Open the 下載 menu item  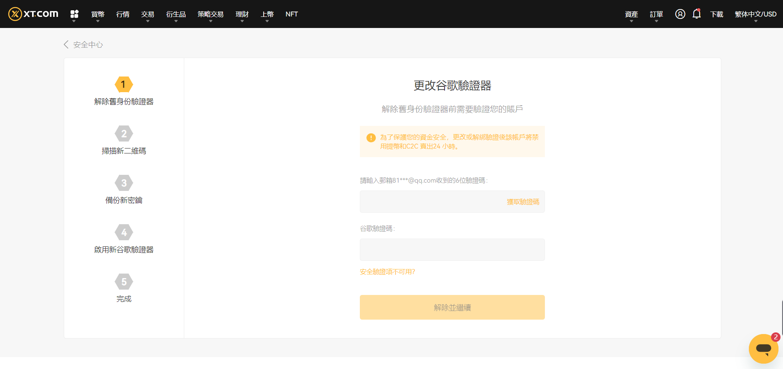pyautogui.click(x=717, y=14)
